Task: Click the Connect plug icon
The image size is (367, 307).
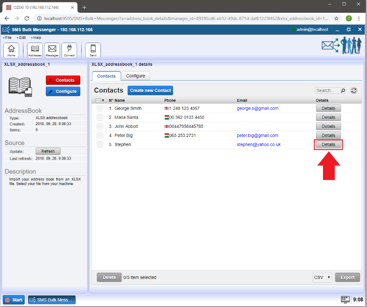Action: point(69,50)
